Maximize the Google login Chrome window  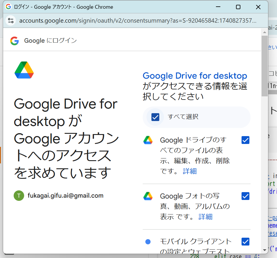pyautogui.click(x=238, y=7)
